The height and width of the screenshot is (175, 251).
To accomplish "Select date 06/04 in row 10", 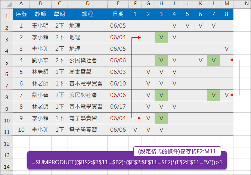I will (118, 118).
